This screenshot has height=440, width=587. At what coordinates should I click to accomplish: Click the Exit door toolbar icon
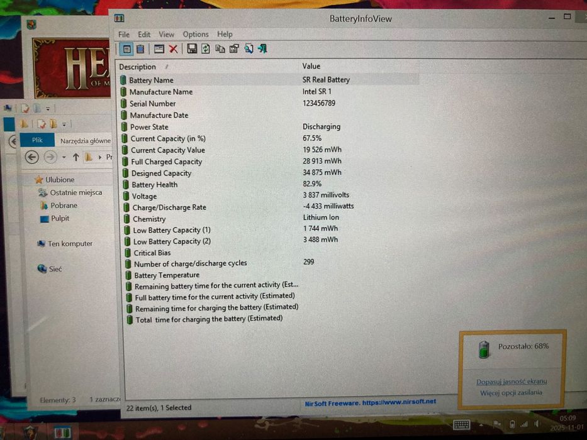click(263, 48)
